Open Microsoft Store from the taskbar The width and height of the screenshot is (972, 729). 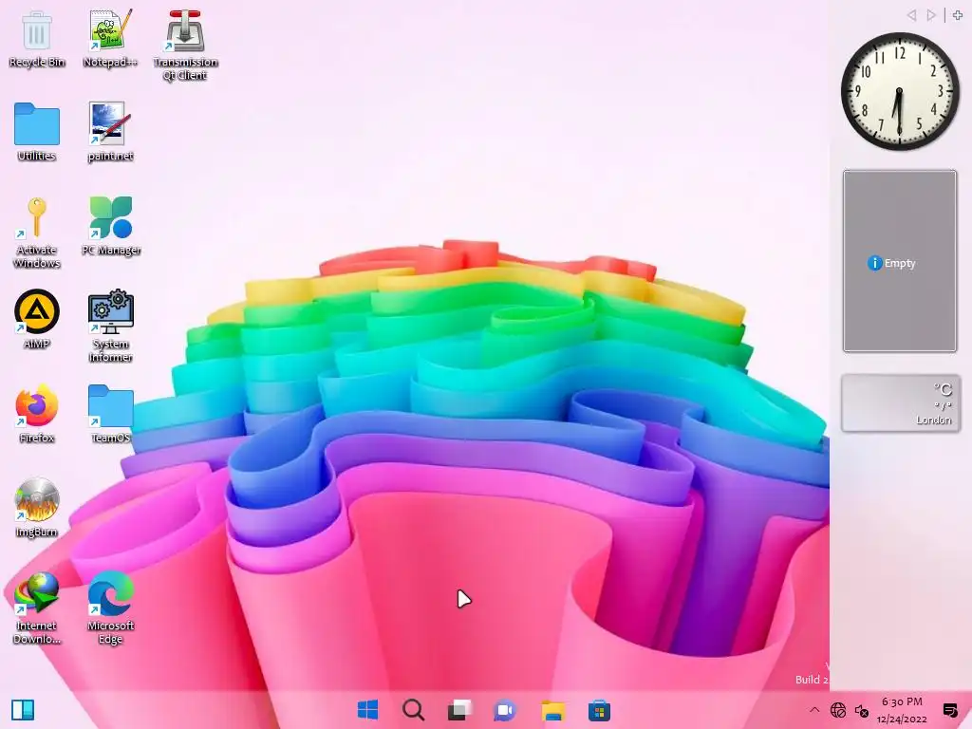click(599, 710)
